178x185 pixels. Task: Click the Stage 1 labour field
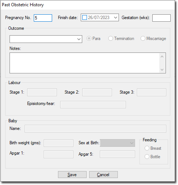coord(42,92)
